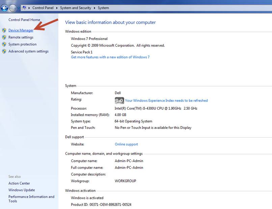Expand the arrow after Control Panel breadcrumb
Screen dimensions: 272x209
tap(57, 8)
